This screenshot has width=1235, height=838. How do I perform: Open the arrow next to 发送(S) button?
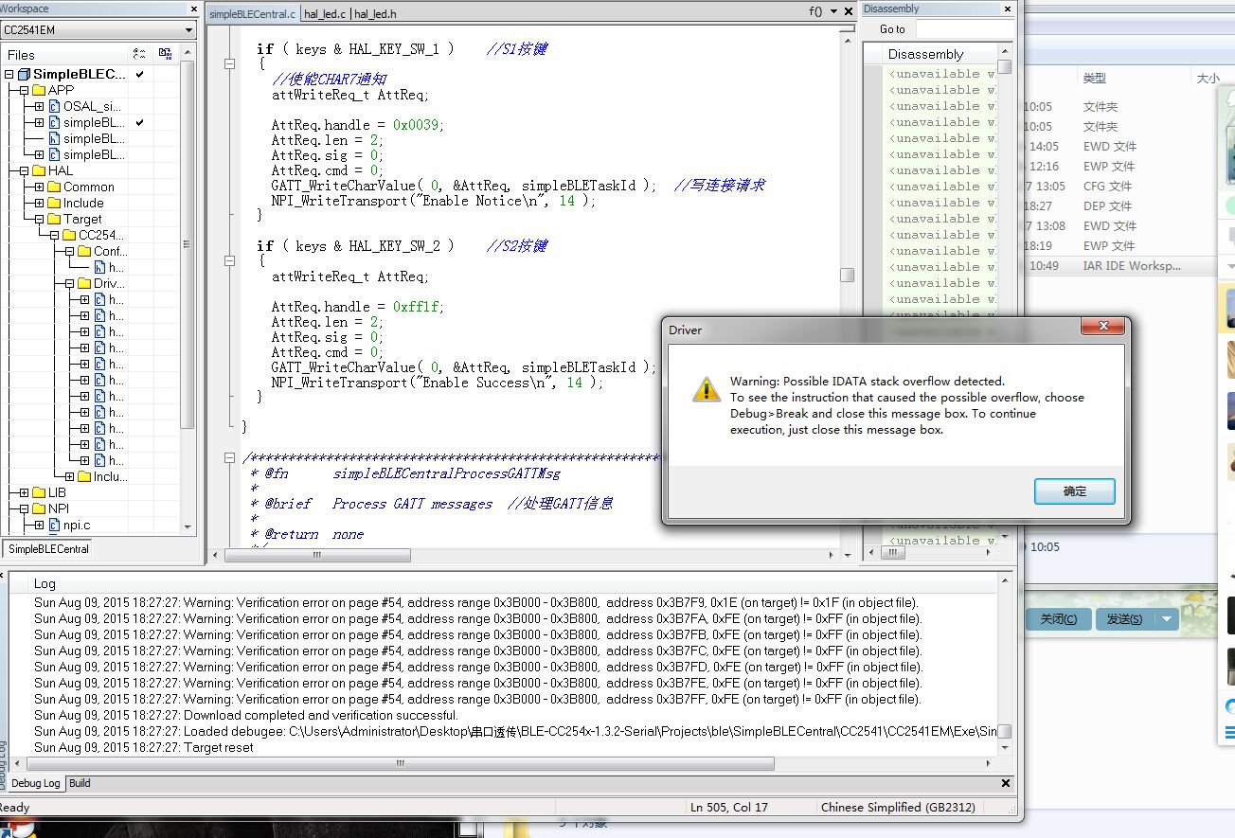tap(1167, 619)
